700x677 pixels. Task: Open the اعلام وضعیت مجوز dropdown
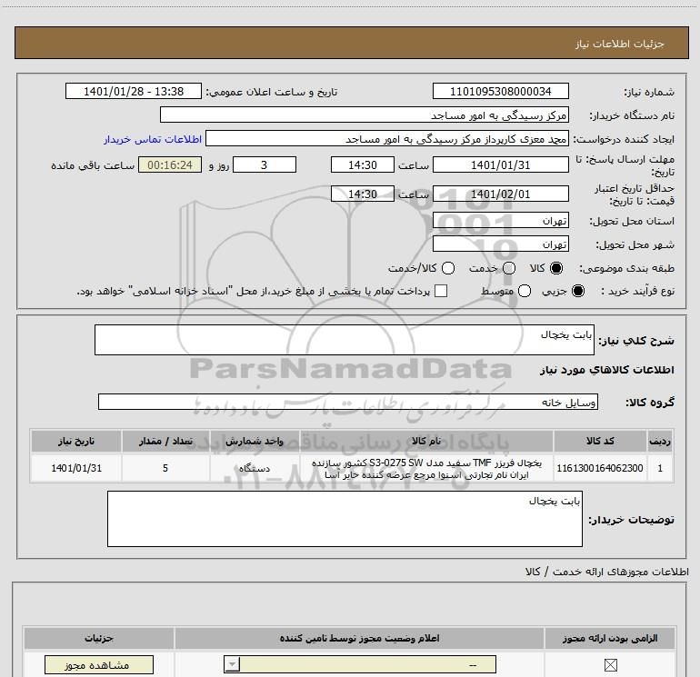pos(360,664)
